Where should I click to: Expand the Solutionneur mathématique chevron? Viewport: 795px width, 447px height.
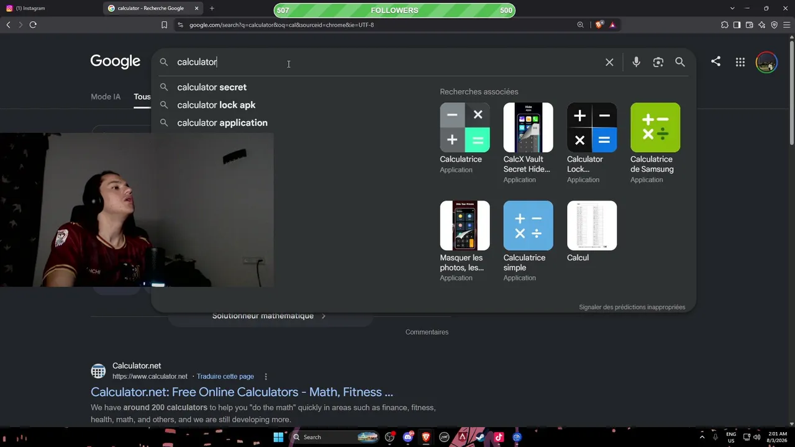[323, 316]
